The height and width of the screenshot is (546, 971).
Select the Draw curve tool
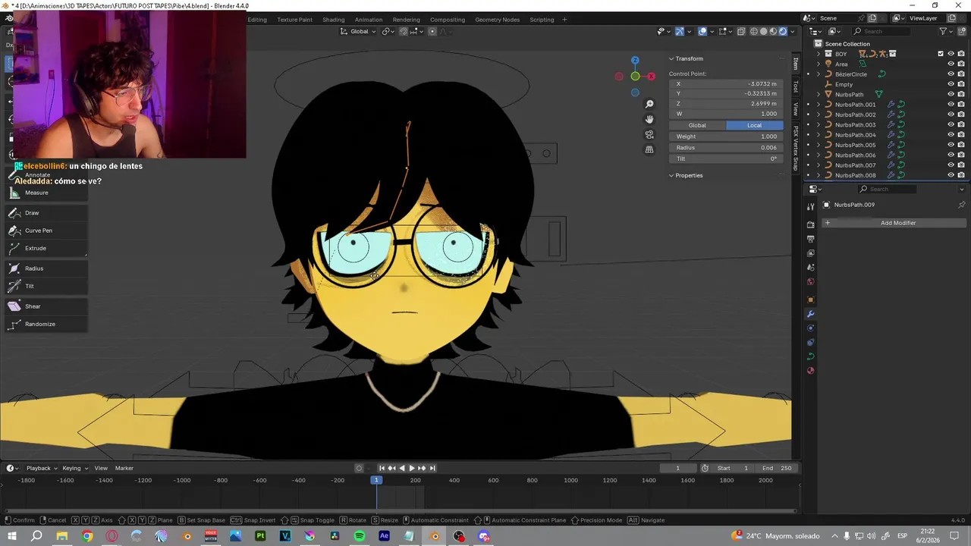coord(46,213)
